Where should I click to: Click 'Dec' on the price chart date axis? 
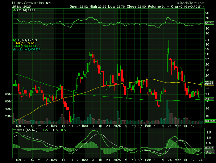click(85, 126)
